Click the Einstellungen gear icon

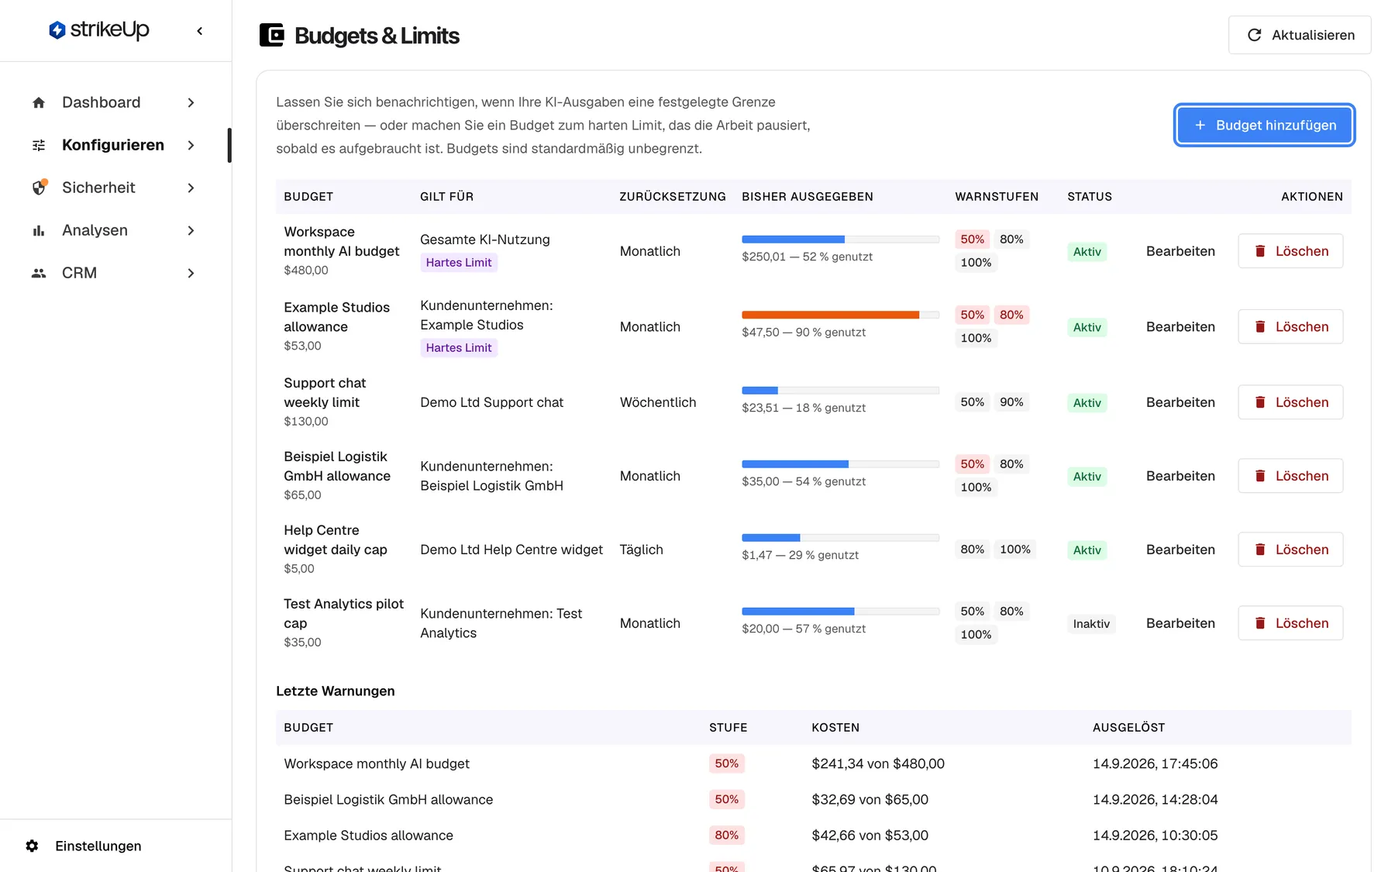coord(32,846)
